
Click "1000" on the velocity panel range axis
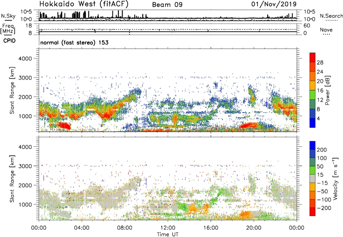(25, 204)
